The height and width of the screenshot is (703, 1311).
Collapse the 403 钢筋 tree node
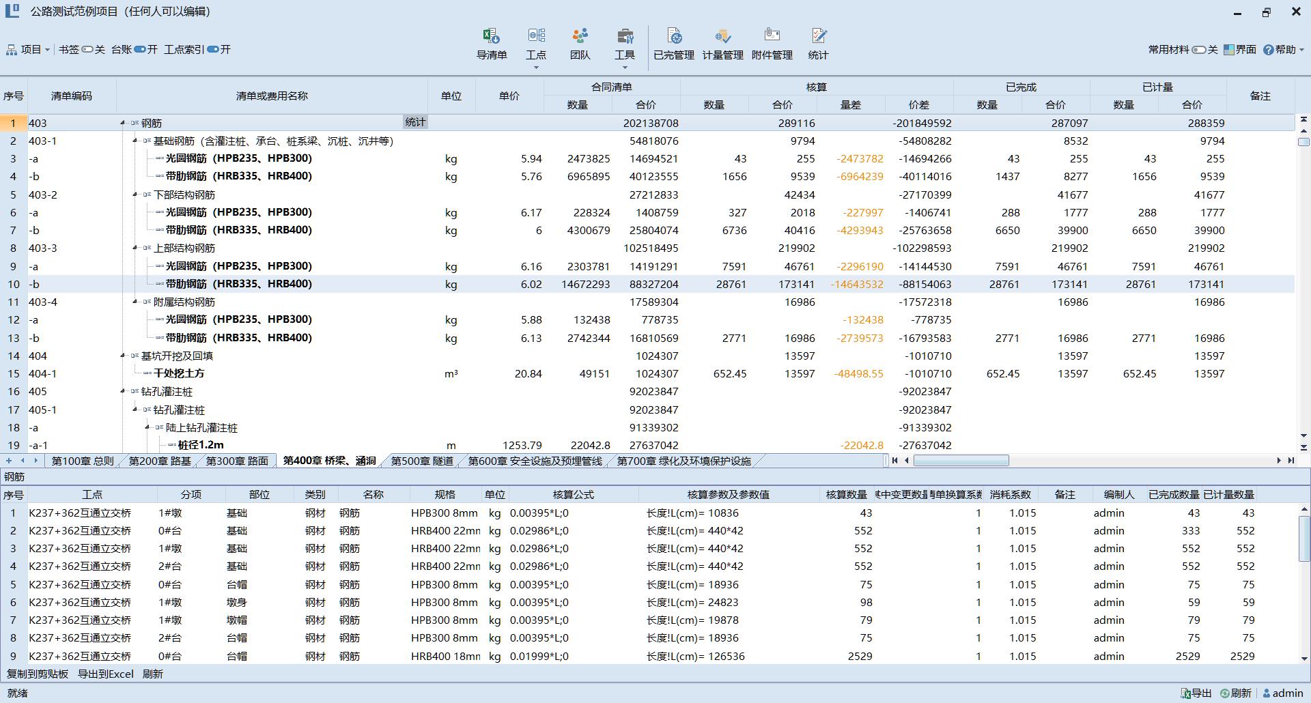123,124
